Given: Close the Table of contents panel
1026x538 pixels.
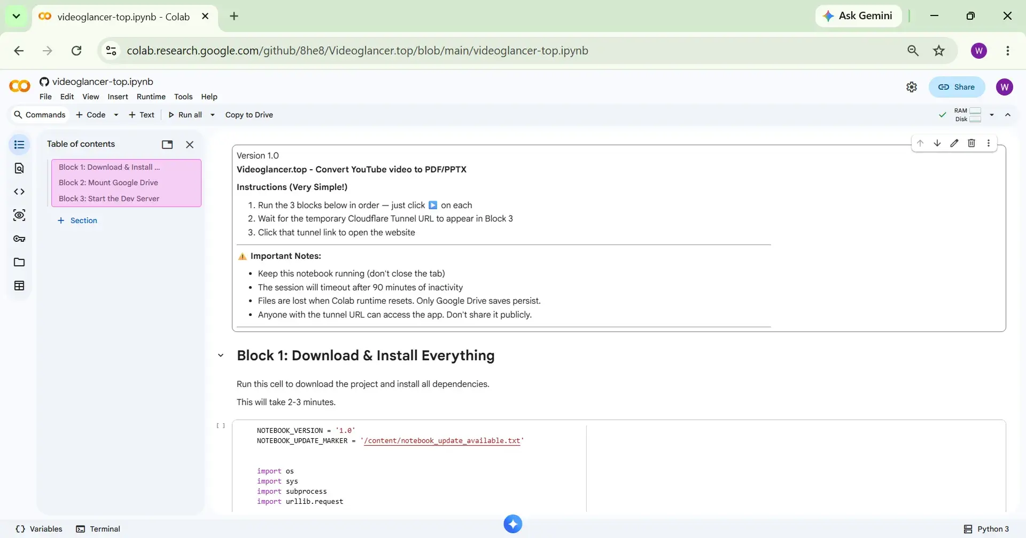Looking at the screenshot, I should (190, 145).
